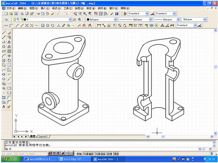Open the Help question mark icon

[x=116, y=13]
